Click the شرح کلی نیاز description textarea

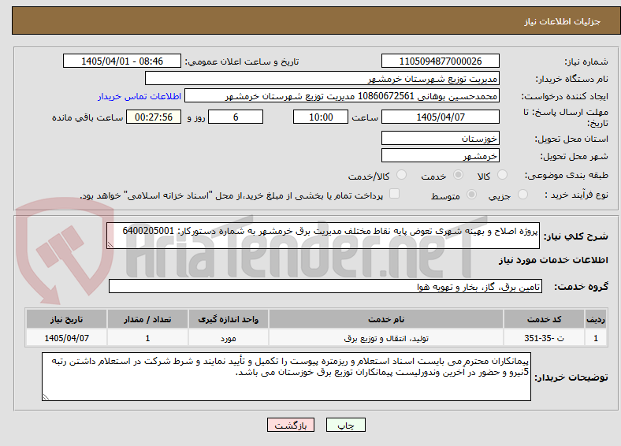pyautogui.click(x=323, y=236)
